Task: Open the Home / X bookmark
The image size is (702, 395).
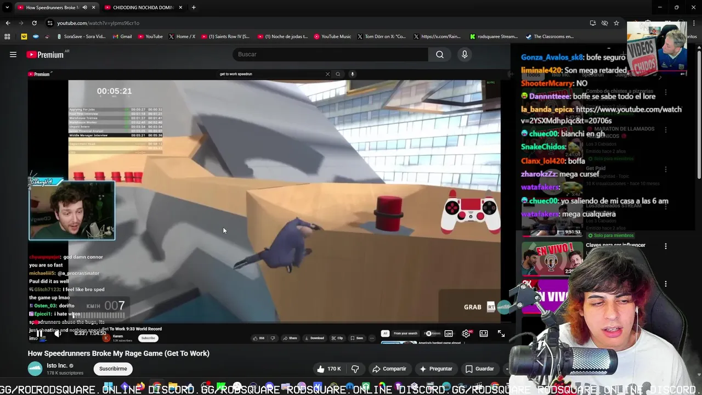Action: point(182,37)
